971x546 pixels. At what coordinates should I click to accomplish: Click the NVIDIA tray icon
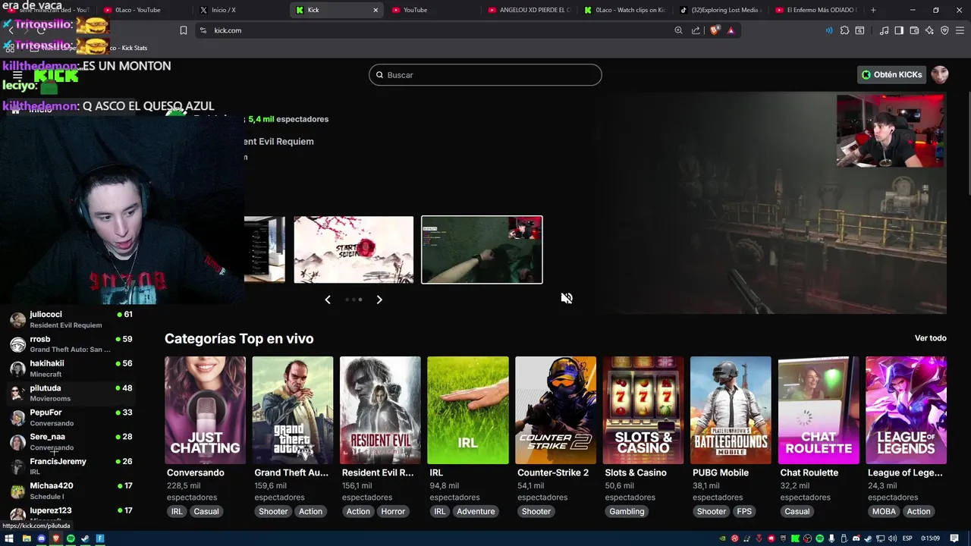coord(722,538)
